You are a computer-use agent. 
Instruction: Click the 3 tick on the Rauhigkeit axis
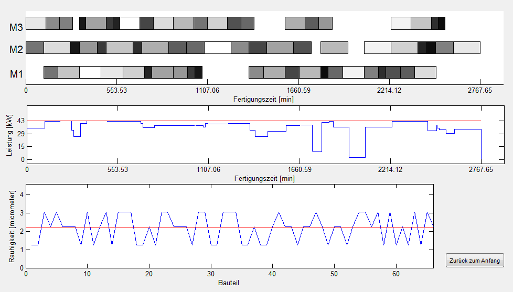coord(22,213)
